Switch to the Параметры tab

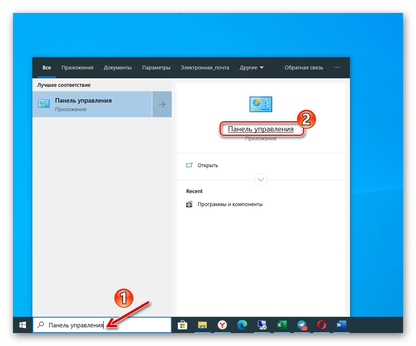(156, 68)
